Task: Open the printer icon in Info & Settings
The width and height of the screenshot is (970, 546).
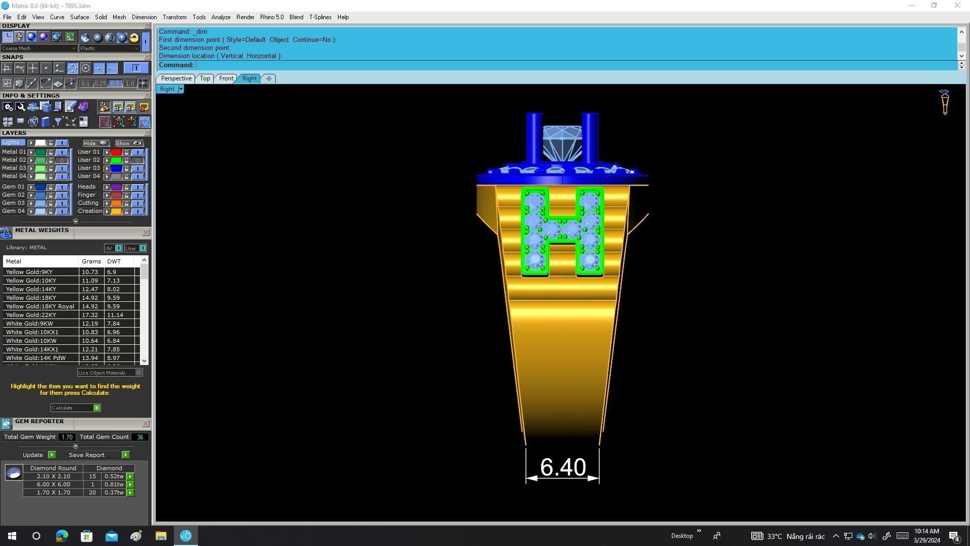Action: (x=33, y=107)
